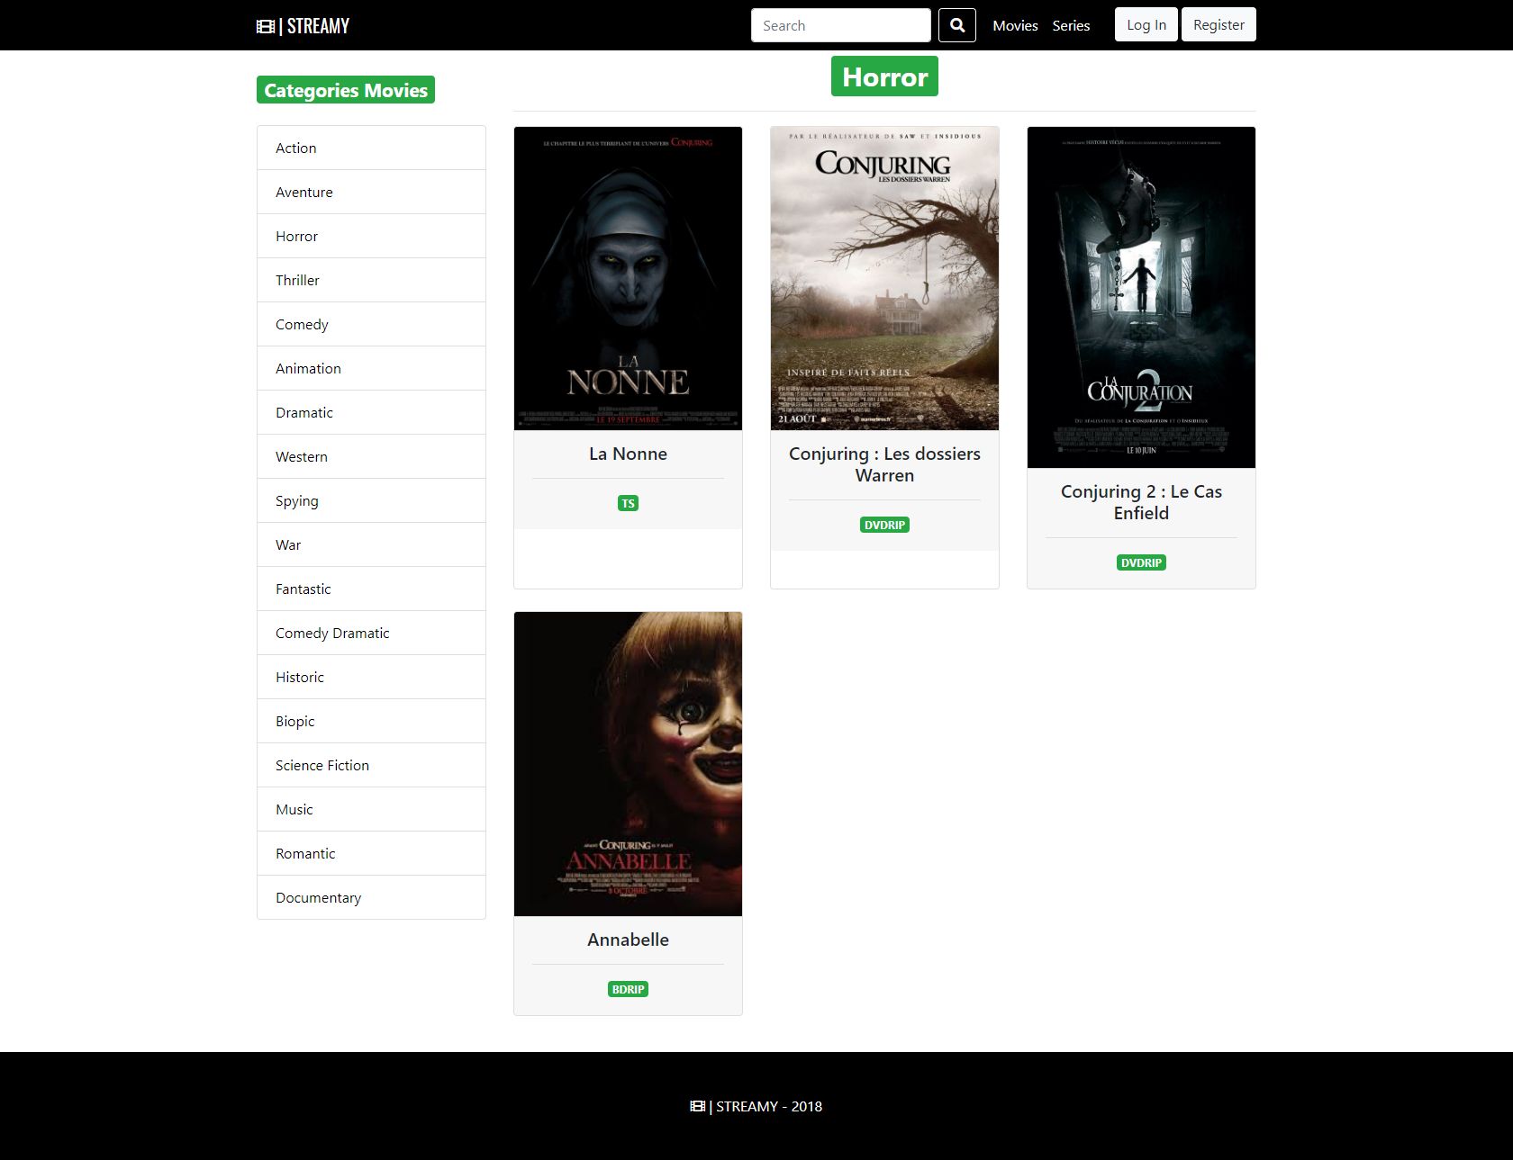Select the Comedy Dramatic category
Image resolution: width=1513 pixels, height=1160 pixels.
point(371,633)
